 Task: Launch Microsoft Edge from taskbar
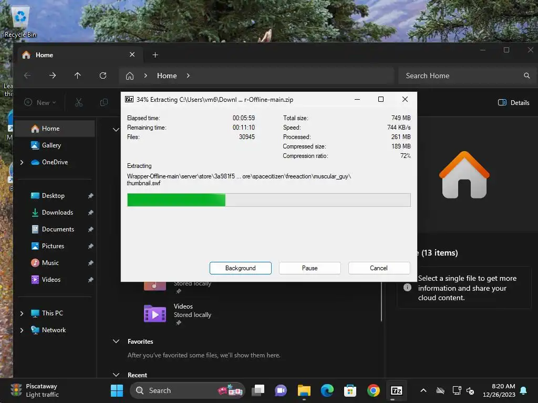(x=327, y=390)
